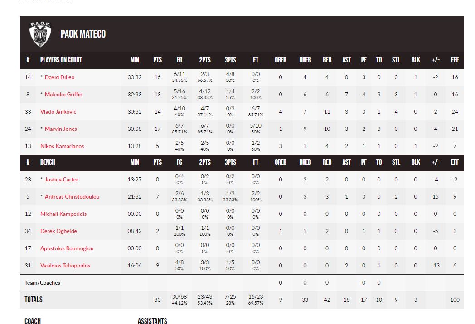View Marvin Jones player details

[x=61, y=129]
